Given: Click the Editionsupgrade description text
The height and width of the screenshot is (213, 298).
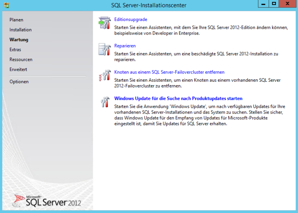Looking at the screenshot, I should pyautogui.click(x=201, y=30).
